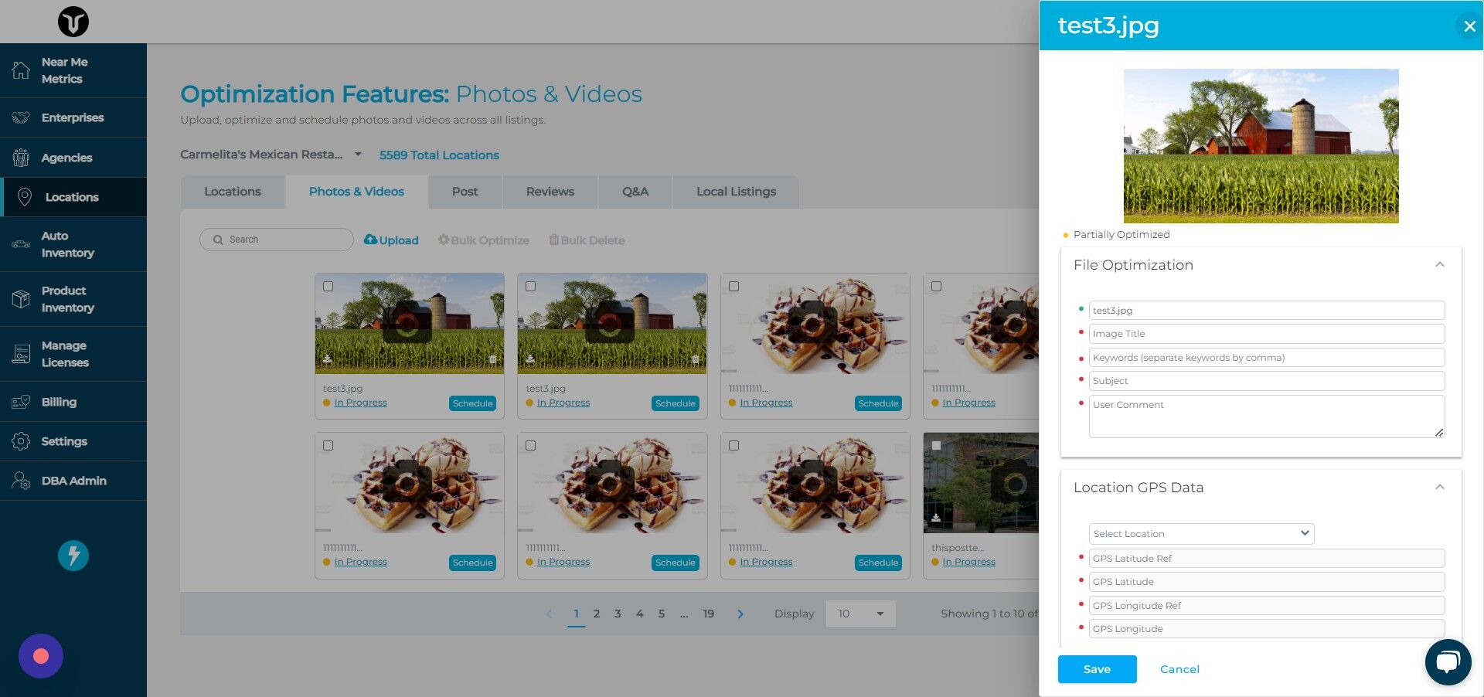Click the Save button

click(1097, 669)
